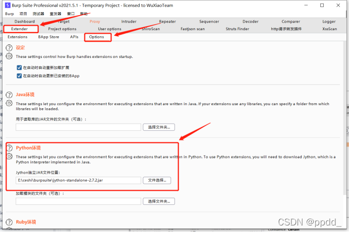Click the Burp Suite title bar logo
This screenshot has width=349, height=232.
pyautogui.click(x=8, y=5)
